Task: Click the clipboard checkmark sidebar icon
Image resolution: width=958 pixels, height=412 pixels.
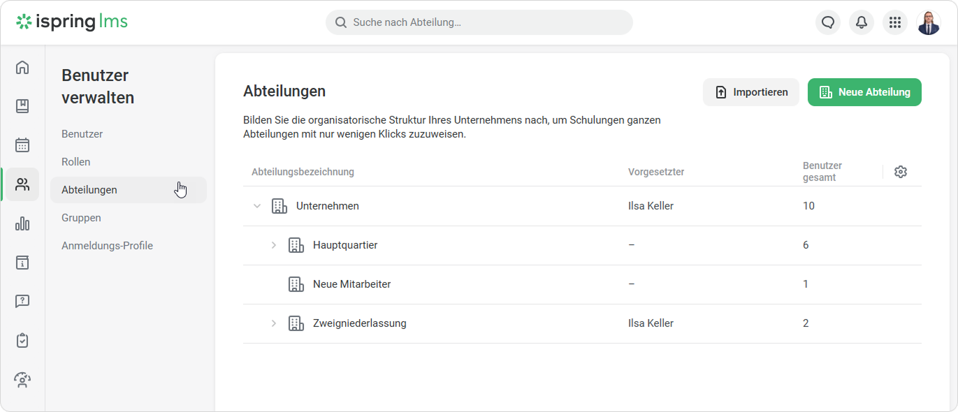Action: pyautogui.click(x=22, y=341)
